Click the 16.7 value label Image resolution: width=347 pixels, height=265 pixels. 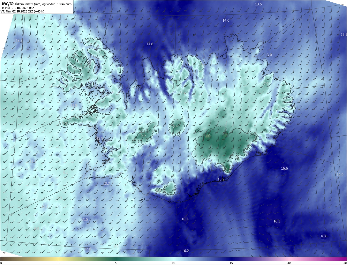pyautogui.click(x=185, y=219)
